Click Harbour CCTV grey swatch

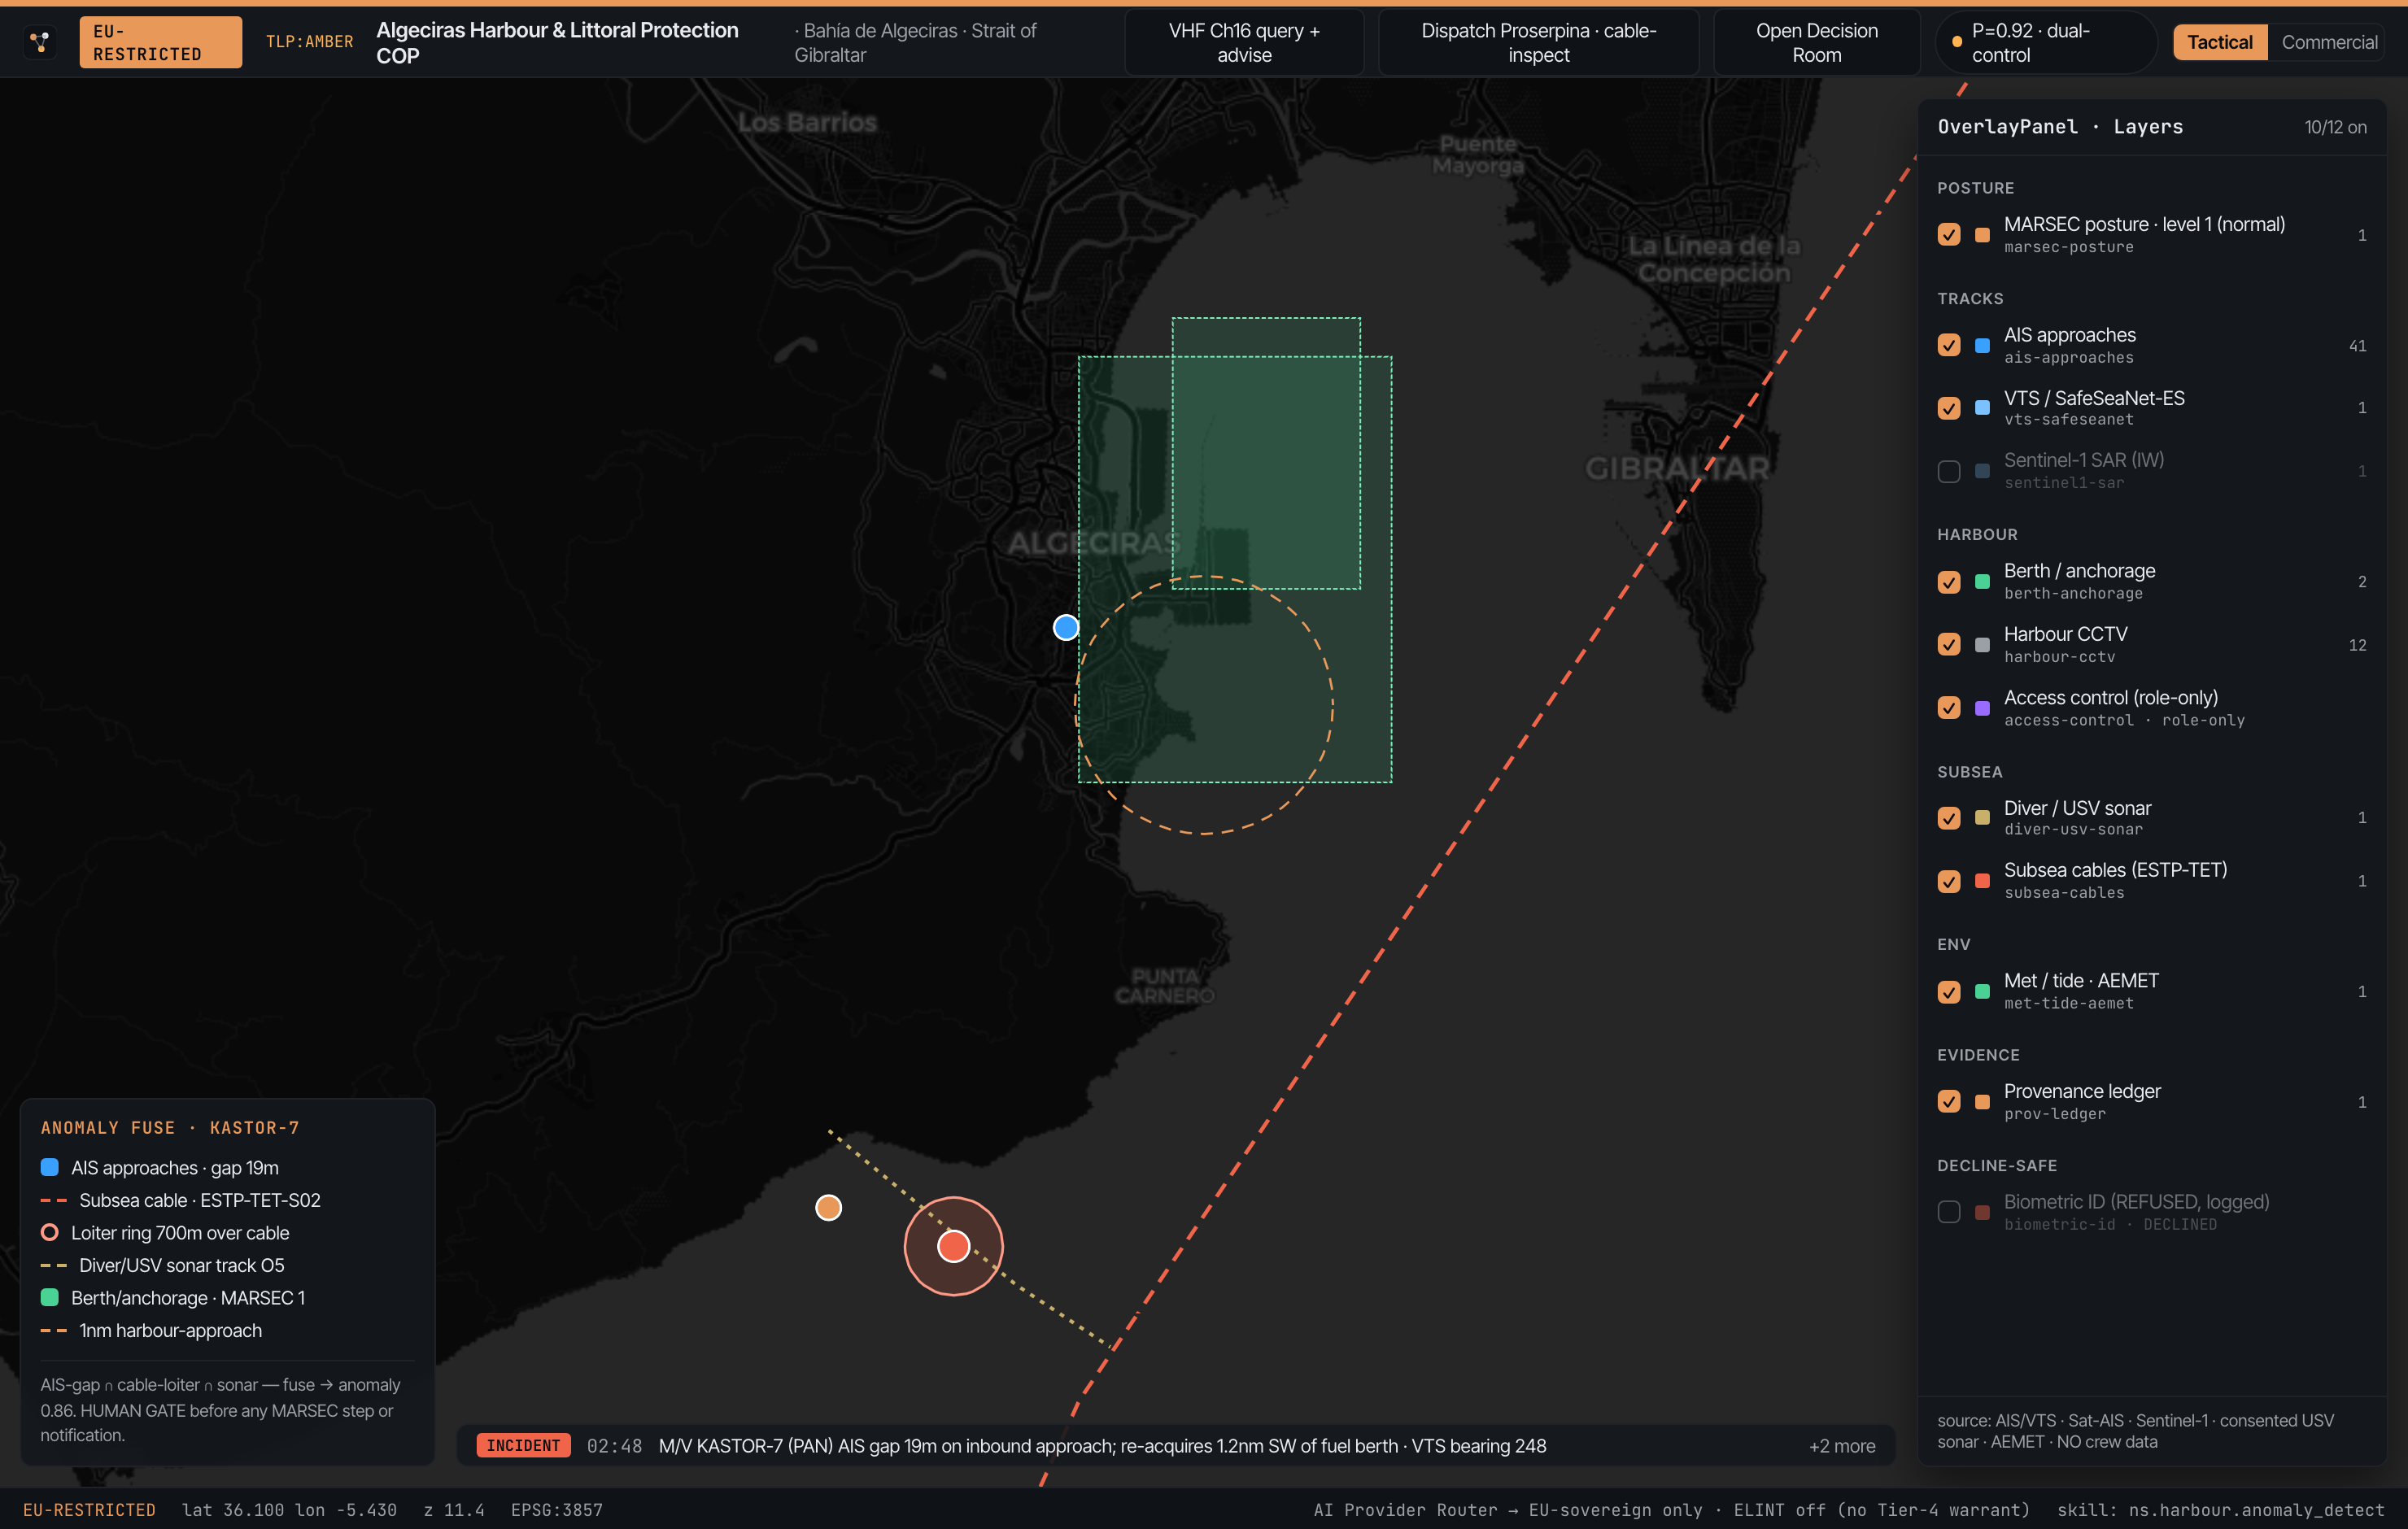tap(1982, 645)
